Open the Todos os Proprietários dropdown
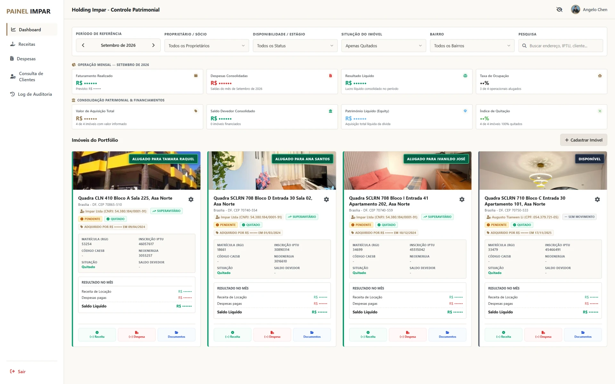Viewport: 615px width, 384px height. click(207, 46)
